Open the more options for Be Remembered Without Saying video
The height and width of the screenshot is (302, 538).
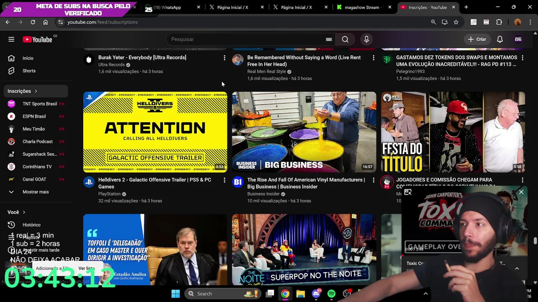click(x=373, y=58)
